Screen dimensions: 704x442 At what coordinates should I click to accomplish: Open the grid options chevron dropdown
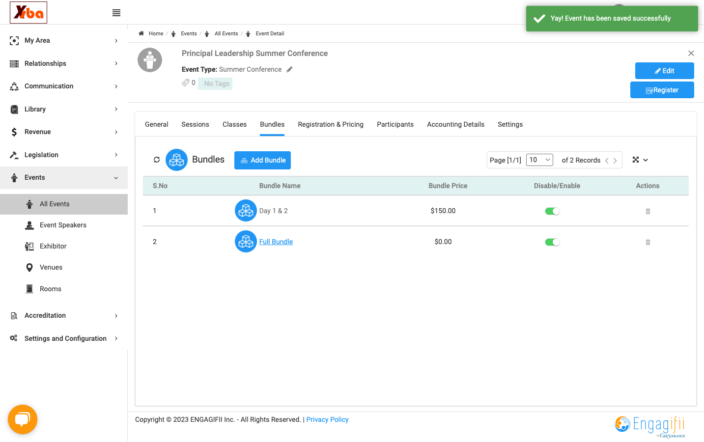[x=646, y=160]
